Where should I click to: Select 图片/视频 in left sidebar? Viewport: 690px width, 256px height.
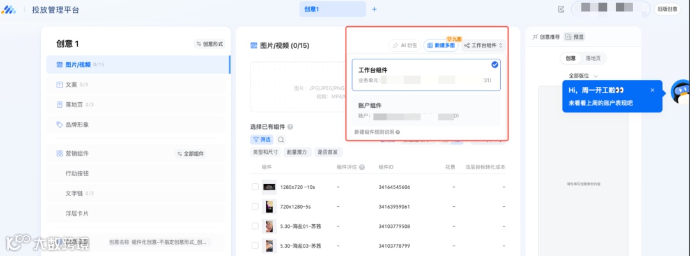138,64
